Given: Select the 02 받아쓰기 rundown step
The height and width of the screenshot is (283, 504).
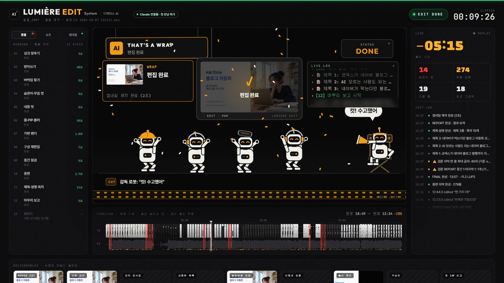Looking at the screenshot, I should point(48,69).
